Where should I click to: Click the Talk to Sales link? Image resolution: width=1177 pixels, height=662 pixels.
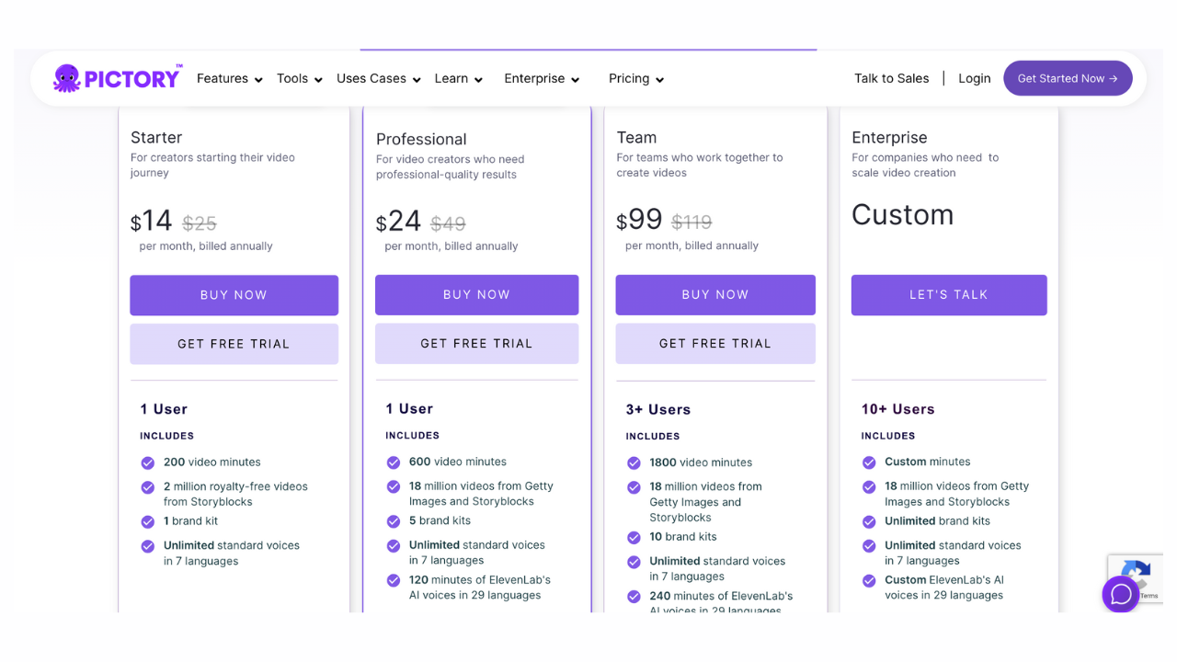(x=891, y=79)
